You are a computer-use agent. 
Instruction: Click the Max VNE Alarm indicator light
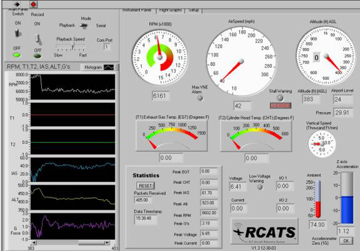click(x=201, y=98)
